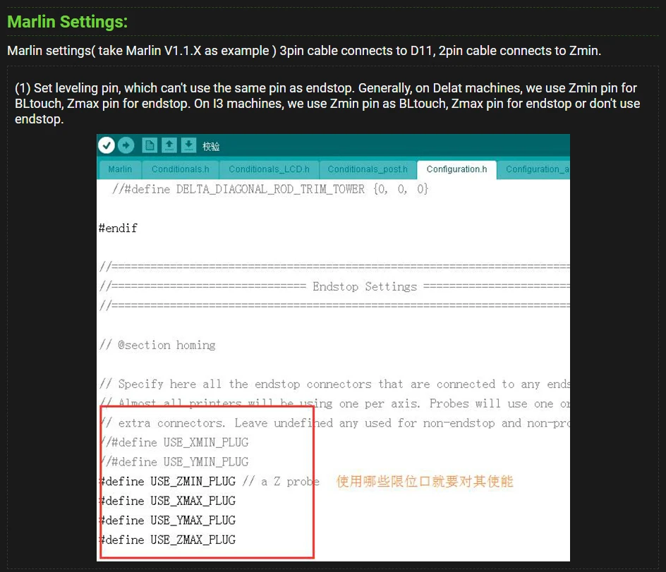Open the Conditionals_LCD.h tab
Image resolution: width=666 pixels, height=572 pixels.
(269, 169)
